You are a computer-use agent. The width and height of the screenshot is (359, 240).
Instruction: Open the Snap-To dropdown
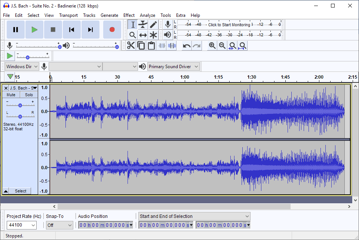[59, 225]
